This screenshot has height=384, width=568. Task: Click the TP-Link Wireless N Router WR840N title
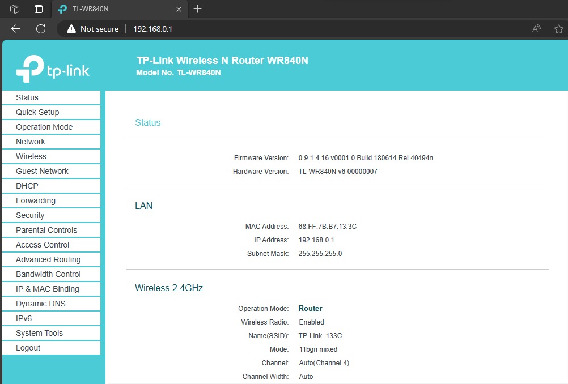click(222, 61)
